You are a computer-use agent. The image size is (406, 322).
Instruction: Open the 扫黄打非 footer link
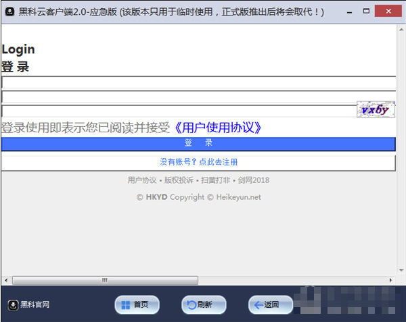click(x=215, y=180)
